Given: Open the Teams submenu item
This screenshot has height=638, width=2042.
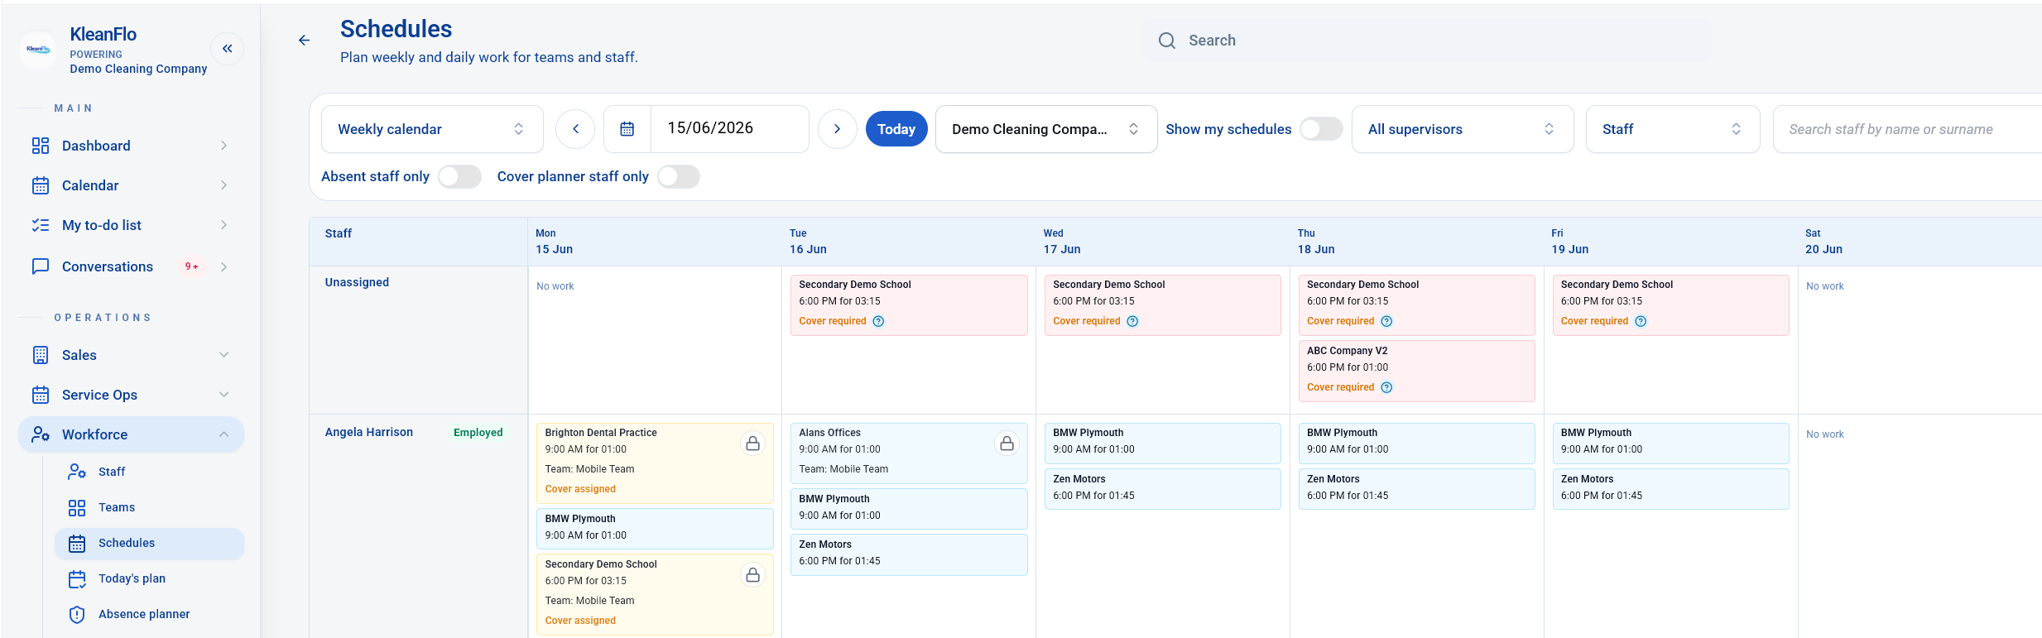Looking at the screenshot, I should (x=149, y=507).
